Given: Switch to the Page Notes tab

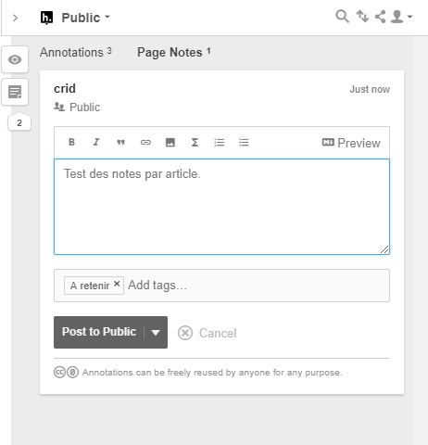Looking at the screenshot, I should point(174,52).
